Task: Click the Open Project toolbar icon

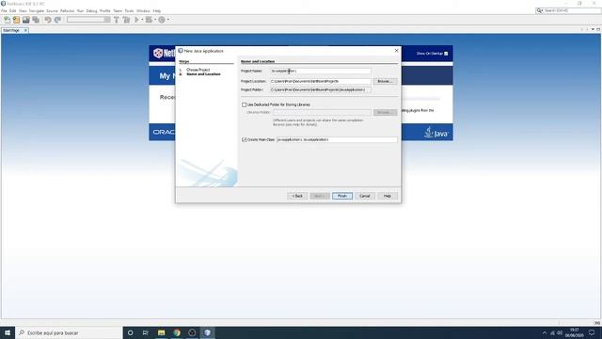Action: pos(25,20)
